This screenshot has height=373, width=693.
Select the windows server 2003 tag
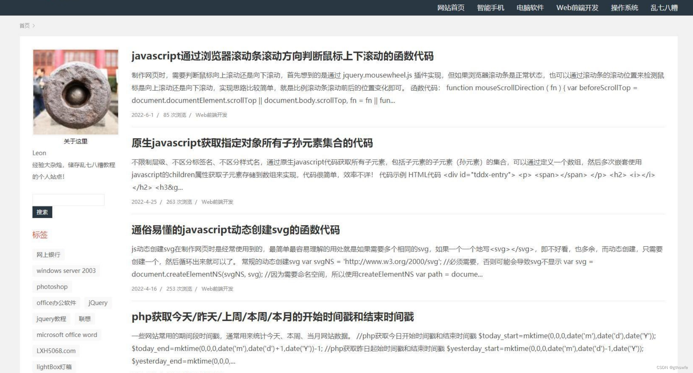pos(66,271)
